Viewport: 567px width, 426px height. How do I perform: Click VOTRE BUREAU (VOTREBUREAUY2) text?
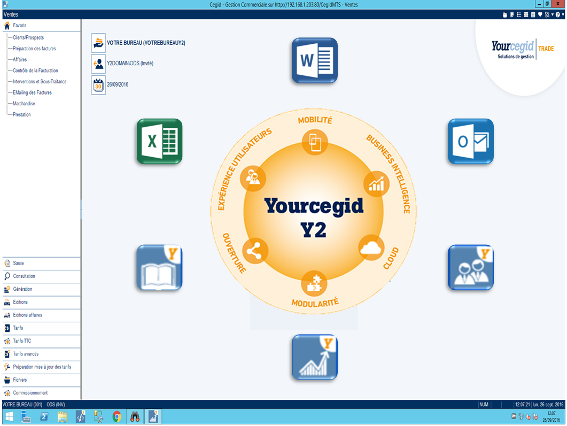[x=146, y=43]
